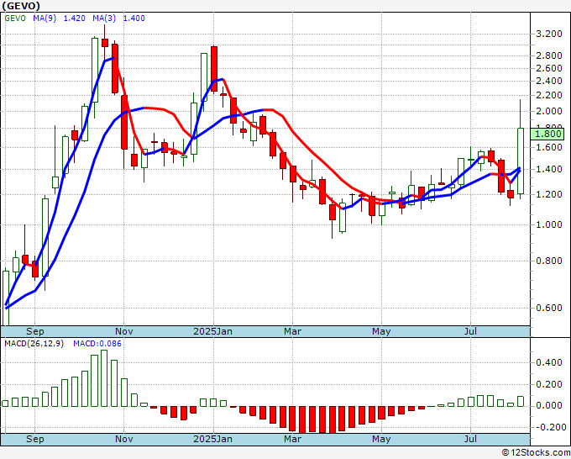This screenshot has width=571, height=459.
Task: Click the MA(9) legend label
Action: coord(45,18)
